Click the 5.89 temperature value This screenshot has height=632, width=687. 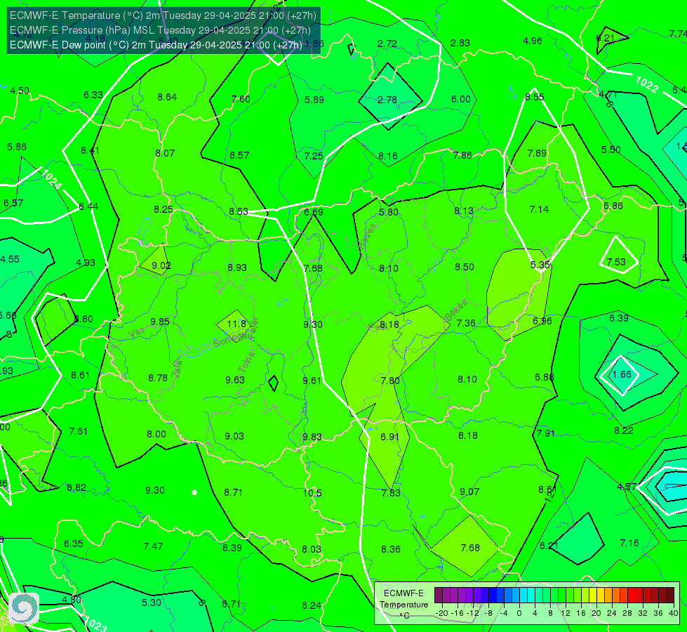(314, 100)
